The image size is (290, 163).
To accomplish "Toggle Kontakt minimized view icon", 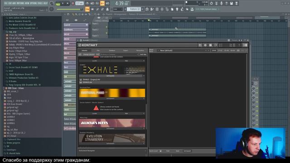I will (216, 45).
